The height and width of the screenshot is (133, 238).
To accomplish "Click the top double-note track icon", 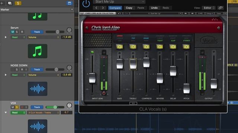I will [38, 17].
